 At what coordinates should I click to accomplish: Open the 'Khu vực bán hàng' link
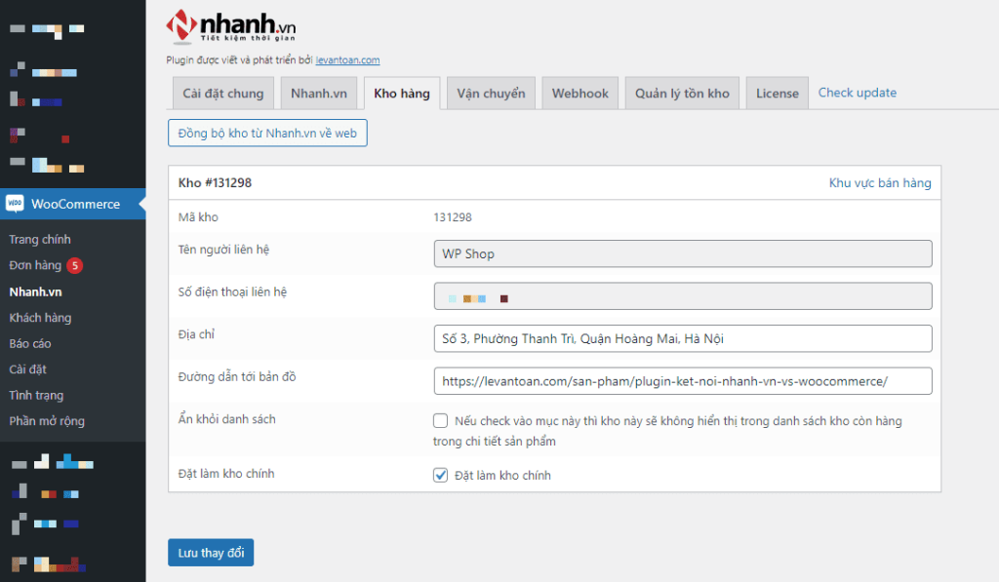879,182
